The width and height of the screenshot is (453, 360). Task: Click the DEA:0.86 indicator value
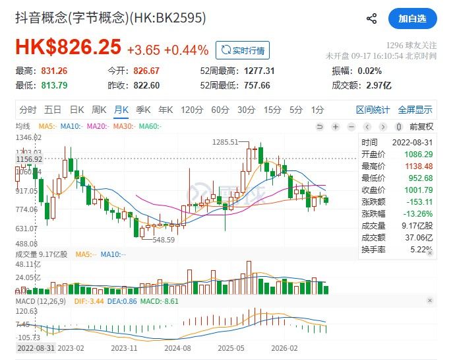click(122, 301)
